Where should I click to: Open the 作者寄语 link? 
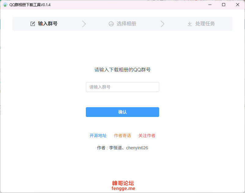[x=122, y=136]
